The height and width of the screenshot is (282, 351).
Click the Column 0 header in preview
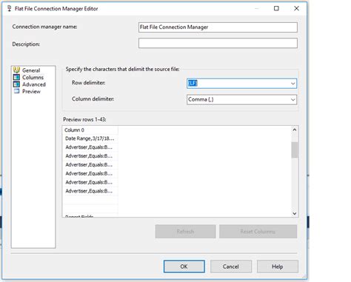90,130
